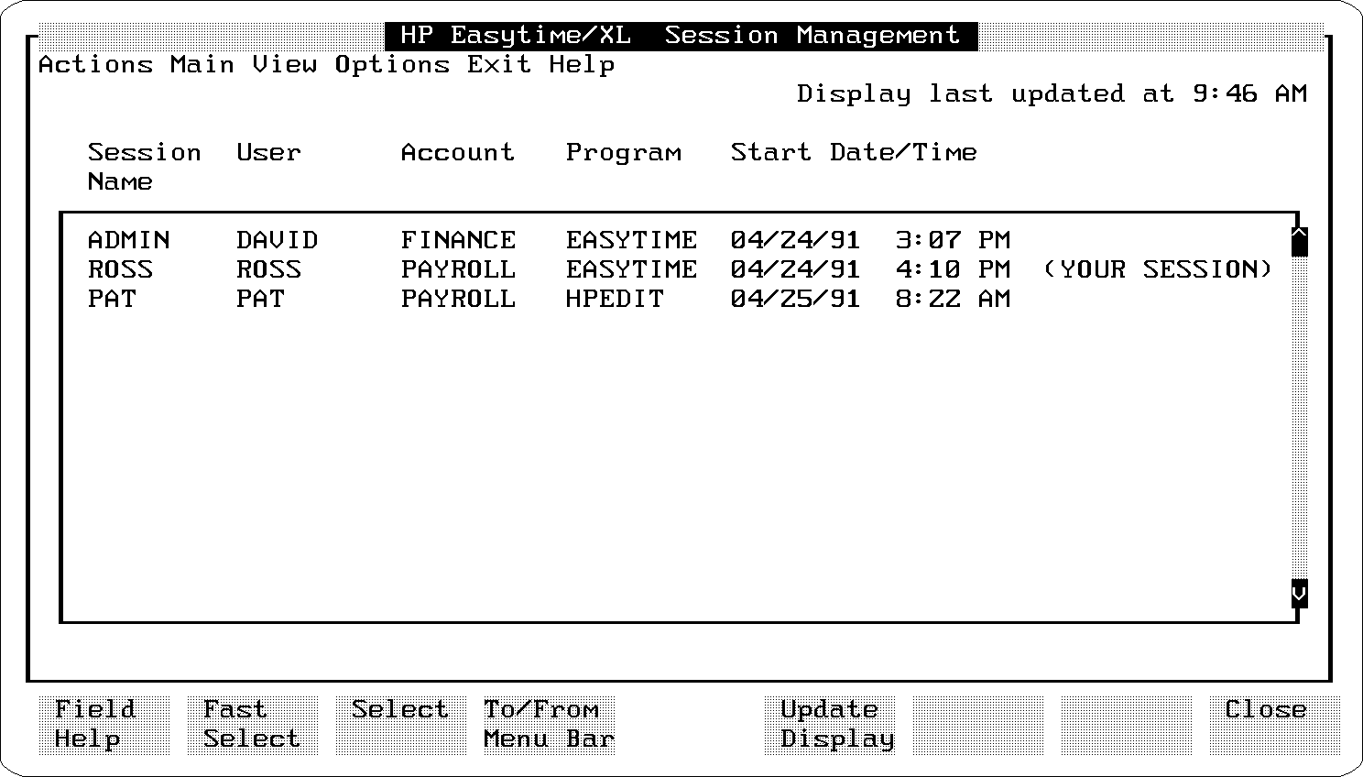Click the Start Date/Time column header
This screenshot has height=777, width=1363.
[x=853, y=153]
